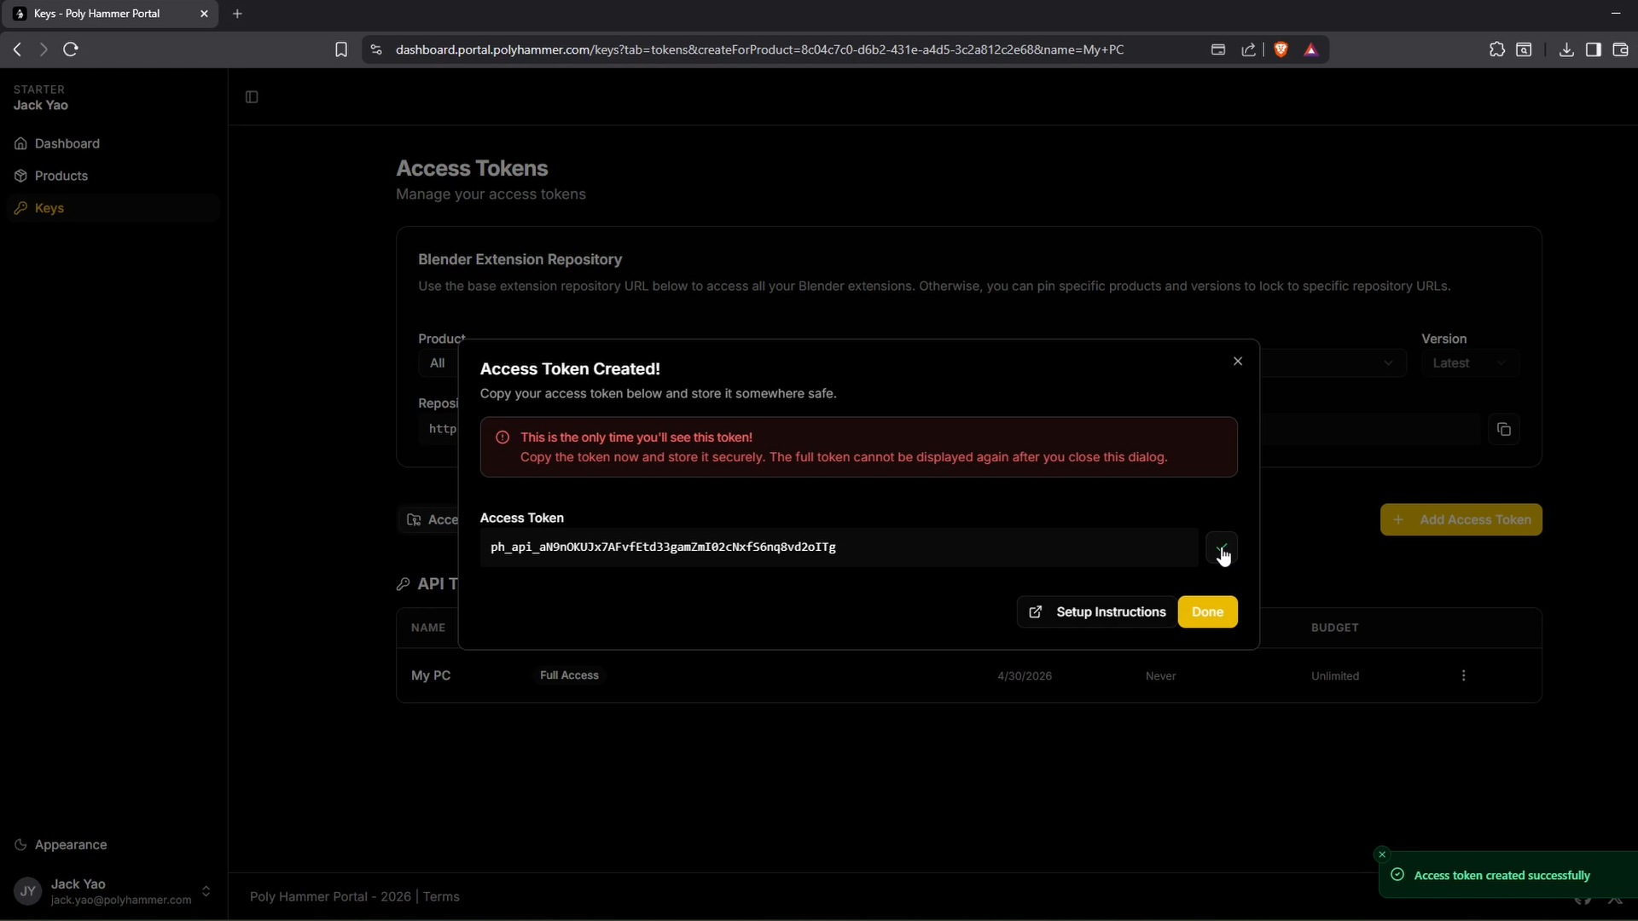Click the Full Access badge

pyautogui.click(x=569, y=675)
